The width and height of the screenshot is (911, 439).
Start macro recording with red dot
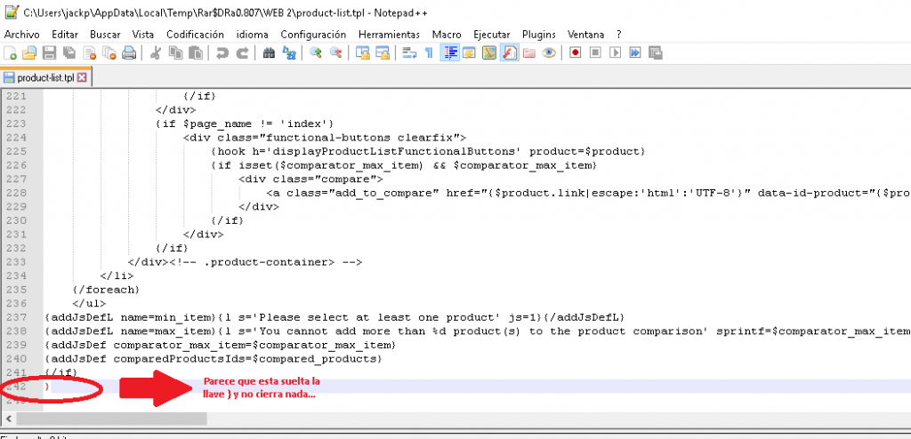575,53
